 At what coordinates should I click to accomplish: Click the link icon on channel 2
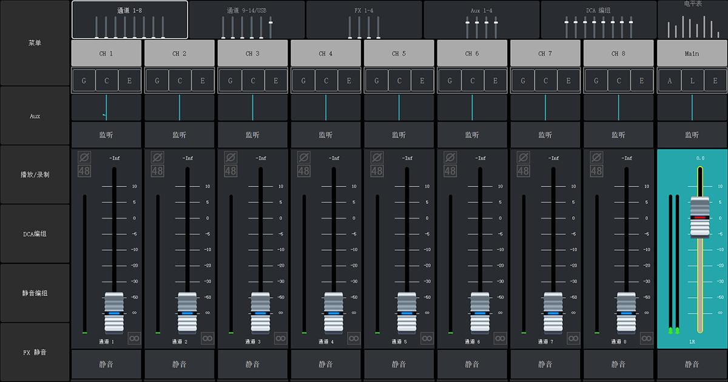[x=207, y=338]
